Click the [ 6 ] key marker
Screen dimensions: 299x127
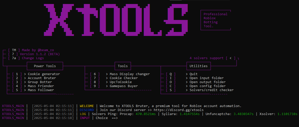click(95, 74)
